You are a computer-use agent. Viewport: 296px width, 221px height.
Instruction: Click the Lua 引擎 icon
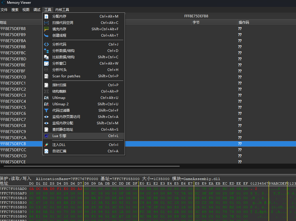(46, 136)
